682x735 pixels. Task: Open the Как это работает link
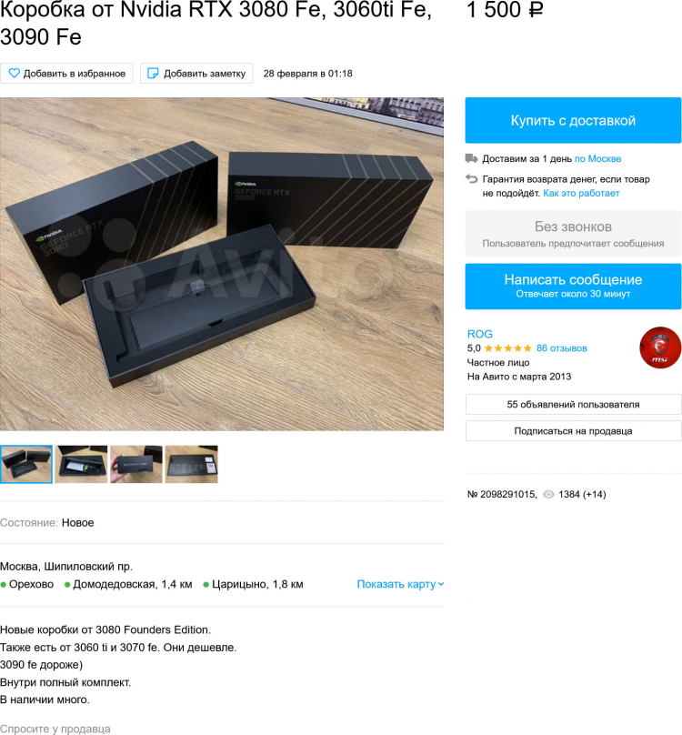pos(581,193)
